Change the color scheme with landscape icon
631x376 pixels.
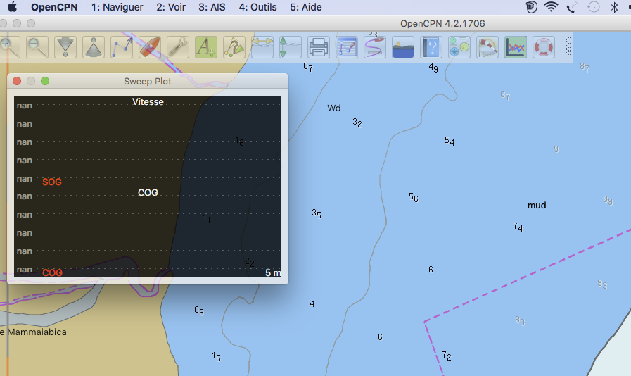tap(403, 47)
